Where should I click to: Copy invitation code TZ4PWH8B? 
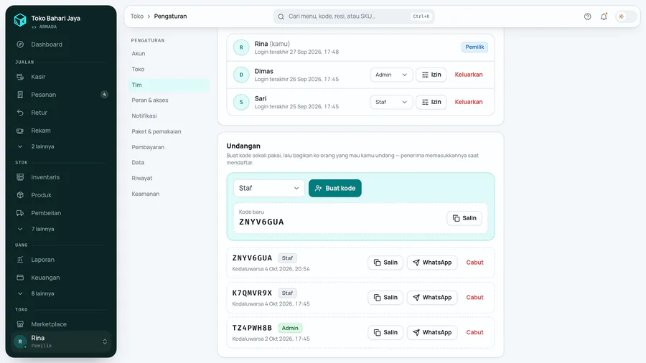coord(385,333)
